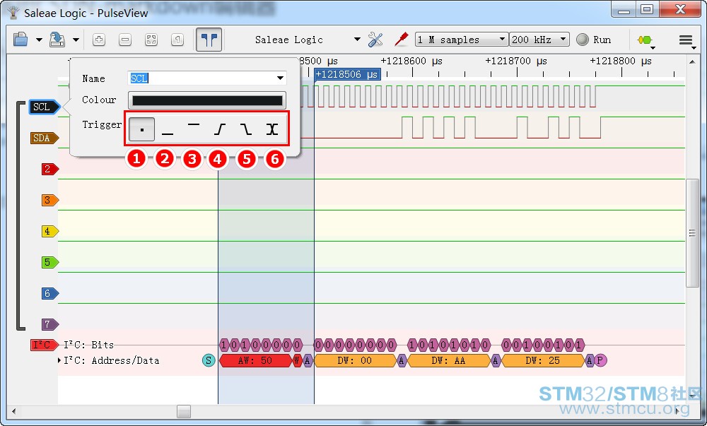
Task: Click the red channel 2 label
Action: coord(49,169)
